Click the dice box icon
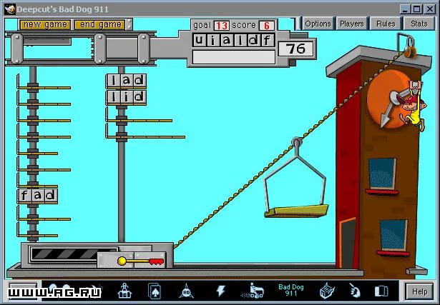 click(x=327, y=291)
